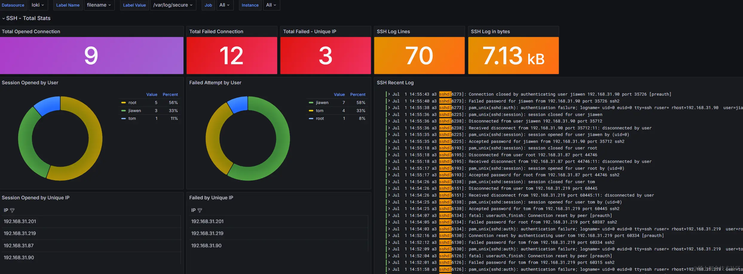Open the Label Value /var/log/secure dropdown
The width and height of the screenshot is (743, 274).
(x=173, y=5)
